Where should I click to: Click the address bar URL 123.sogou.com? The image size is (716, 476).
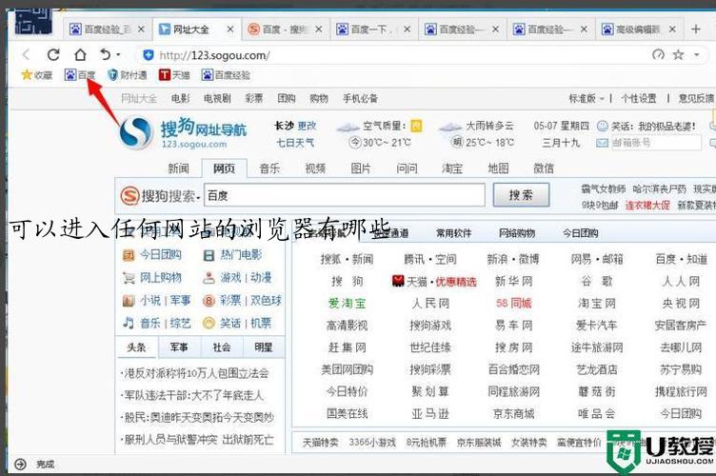coord(214,55)
